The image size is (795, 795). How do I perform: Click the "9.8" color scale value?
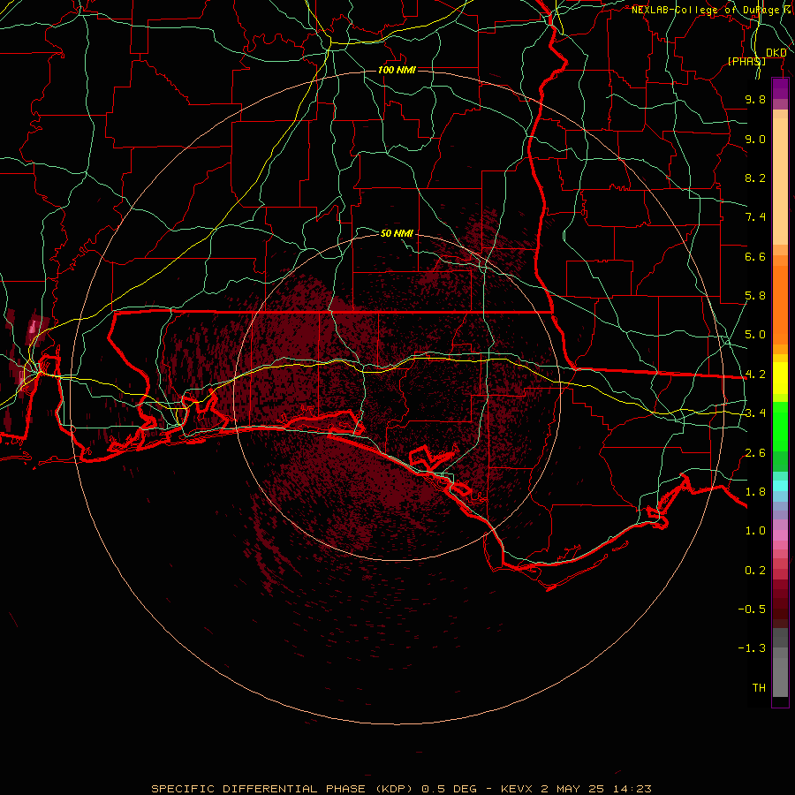pyautogui.click(x=755, y=99)
